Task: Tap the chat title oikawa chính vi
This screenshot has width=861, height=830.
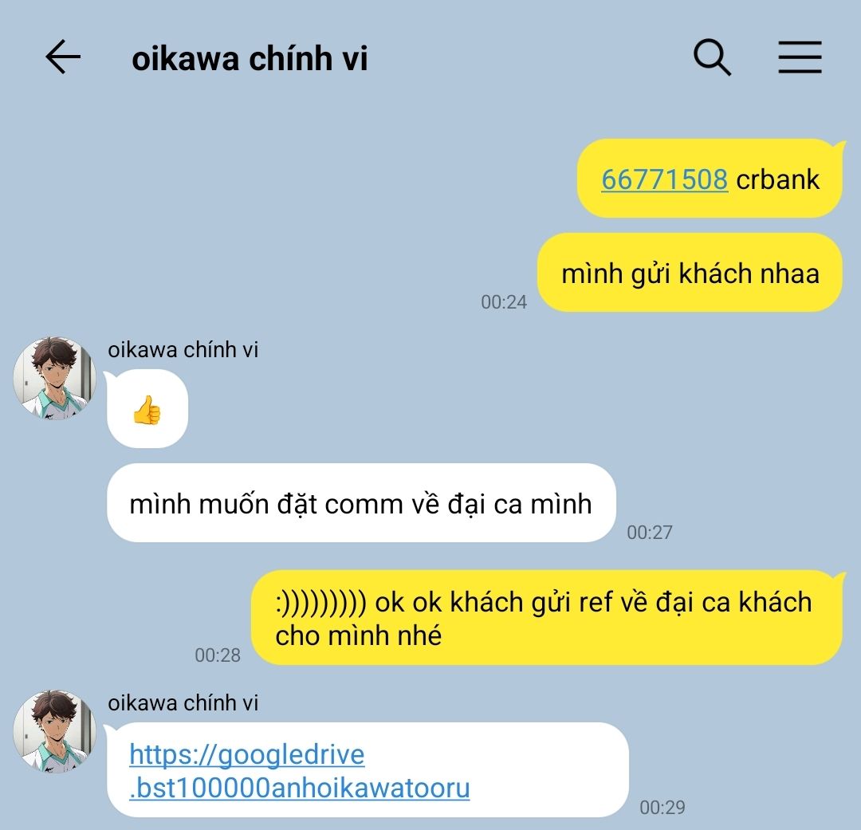Action: click(x=250, y=58)
